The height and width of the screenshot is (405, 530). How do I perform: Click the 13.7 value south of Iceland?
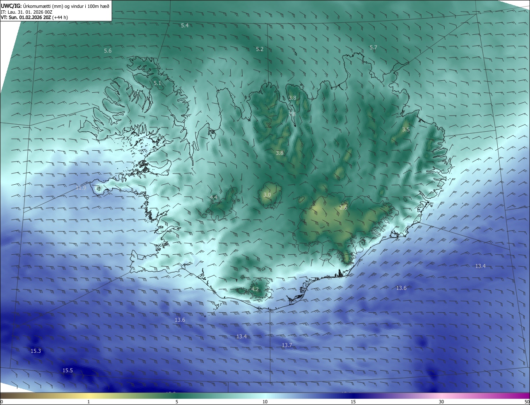287,345
